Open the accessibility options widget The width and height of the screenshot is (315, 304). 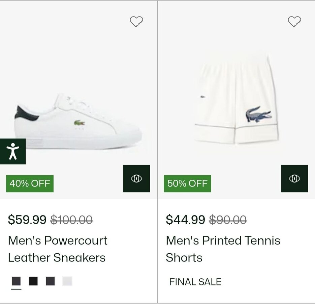point(13,151)
